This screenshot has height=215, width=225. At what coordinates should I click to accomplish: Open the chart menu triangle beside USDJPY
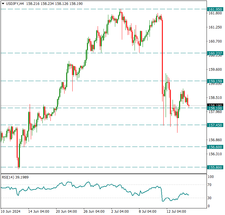[x=3, y=4]
